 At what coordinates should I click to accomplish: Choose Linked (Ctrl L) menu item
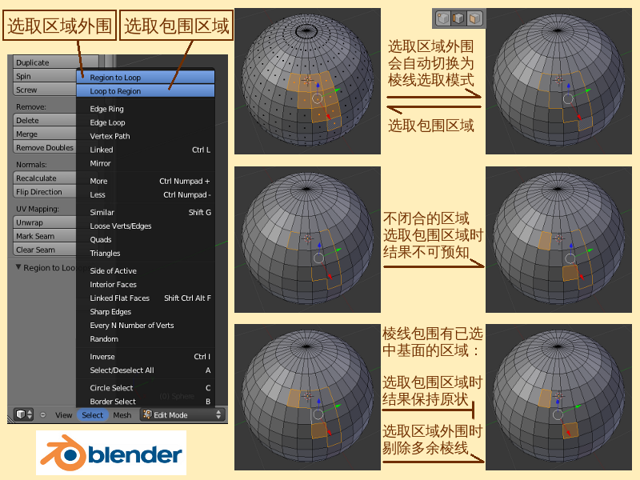(146, 150)
